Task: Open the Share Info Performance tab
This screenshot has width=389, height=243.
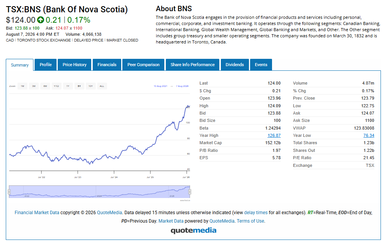Action: (x=192, y=65)
